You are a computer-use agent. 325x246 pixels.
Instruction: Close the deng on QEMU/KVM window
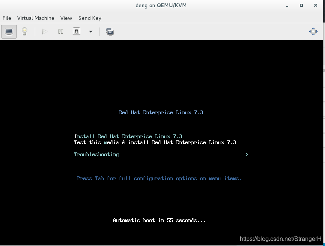tap(316, 5)
